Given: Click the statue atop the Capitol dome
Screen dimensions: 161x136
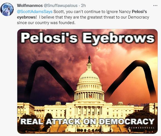Looking at the screenshot, I should point(89,60).
